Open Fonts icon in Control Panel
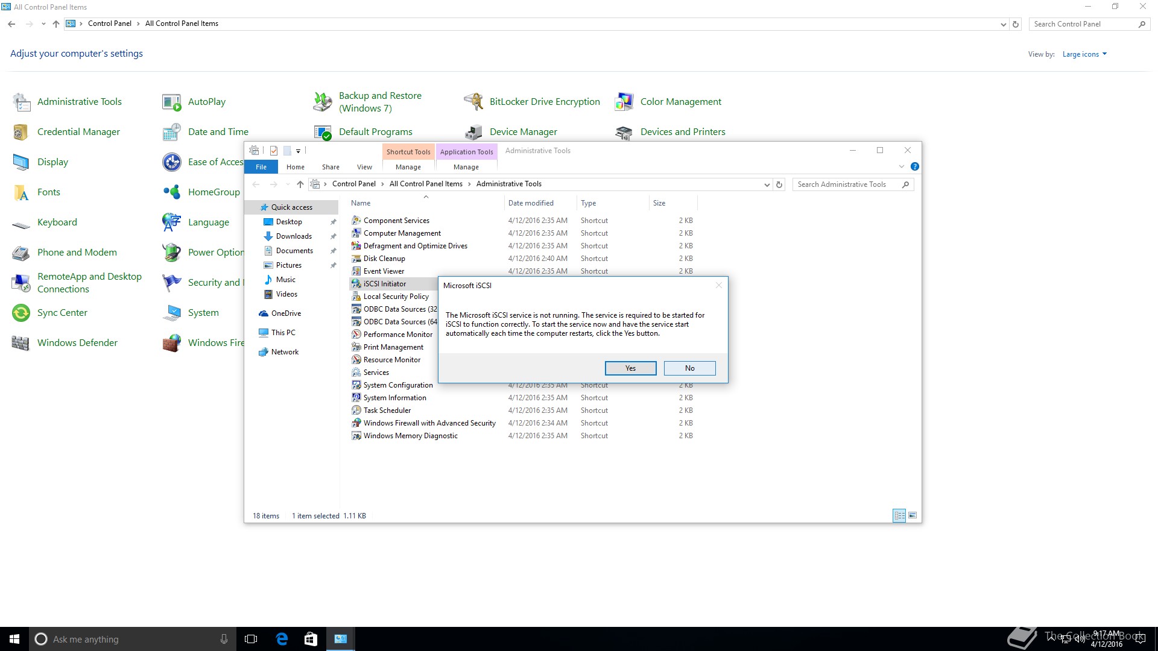This screenshot has width=1158, height=651. pos(22,192)
